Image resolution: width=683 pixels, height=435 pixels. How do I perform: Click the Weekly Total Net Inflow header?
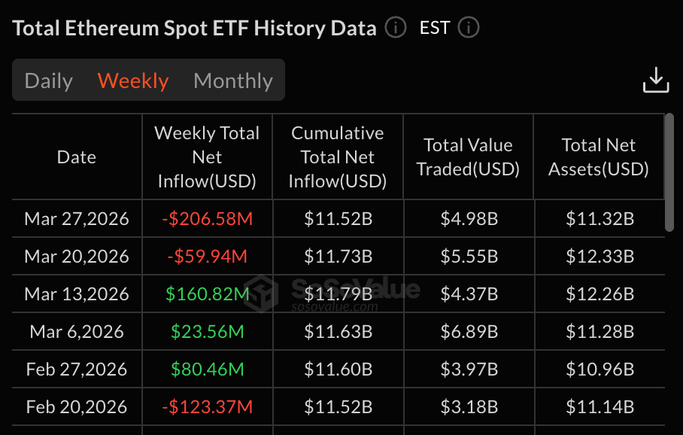(x=207, y=157)
